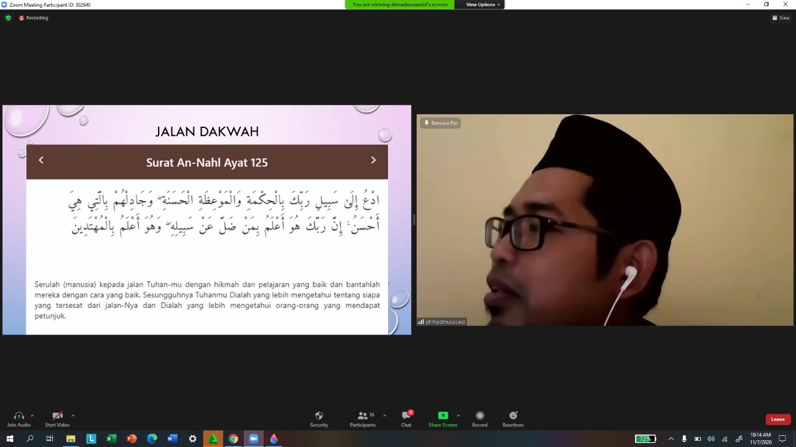Open the View layout menu

[780, 18]
